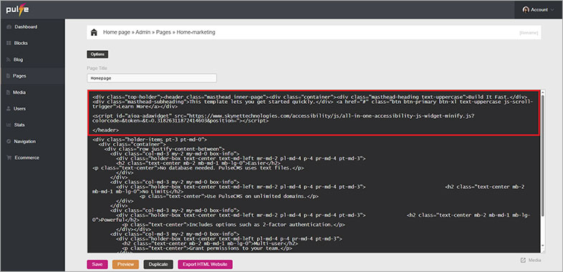Screen dimensions: 563x272
Task: Click the Blocks grid icon
Action: 9,43
